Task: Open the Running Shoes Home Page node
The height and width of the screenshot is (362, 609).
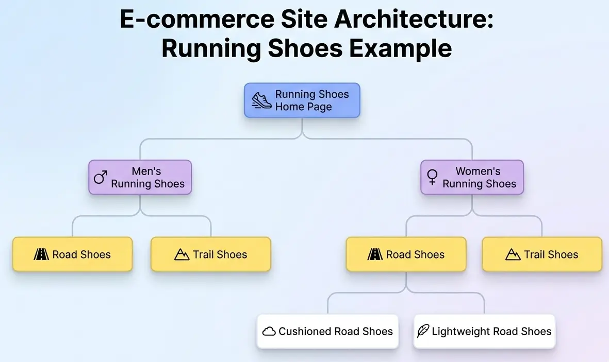Action: click(x=302, y=100)
